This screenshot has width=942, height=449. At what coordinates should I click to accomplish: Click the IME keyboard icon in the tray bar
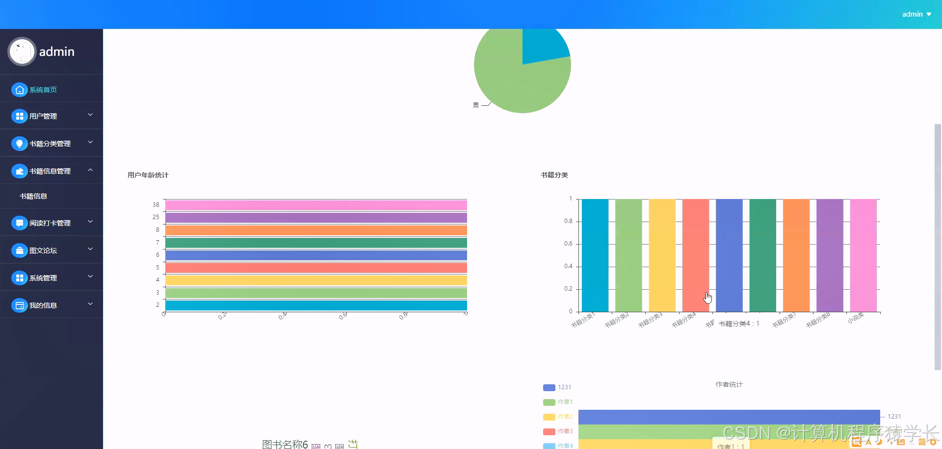coord(901,442)
